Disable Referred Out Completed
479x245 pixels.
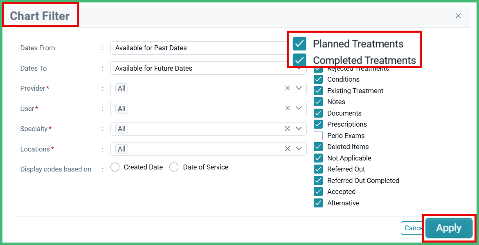[x=318, y=180]
